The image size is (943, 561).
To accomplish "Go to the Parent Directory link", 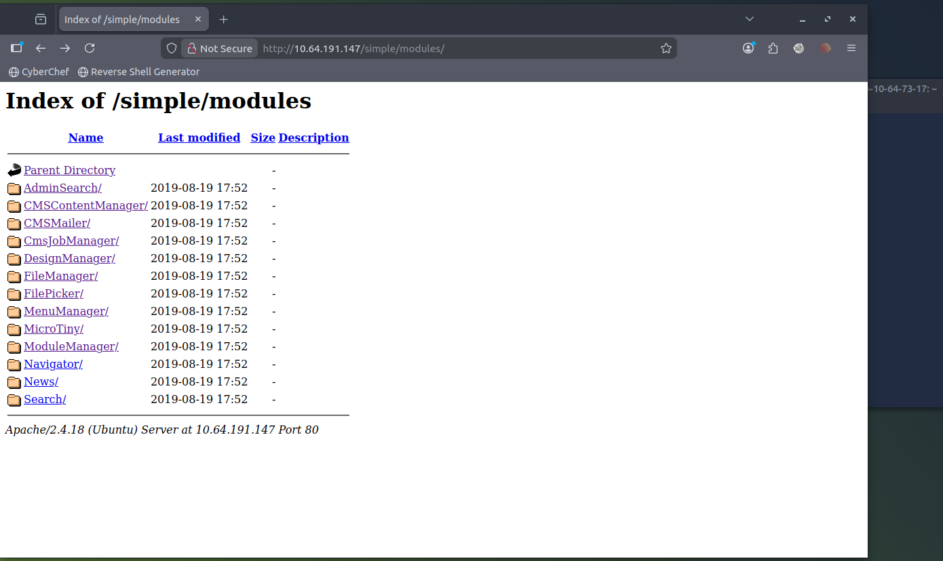I will (x=69, y=170).
